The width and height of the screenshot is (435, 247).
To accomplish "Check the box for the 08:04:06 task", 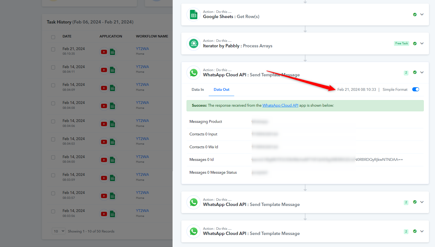I will pyautogui.click(x=53, y=121).
